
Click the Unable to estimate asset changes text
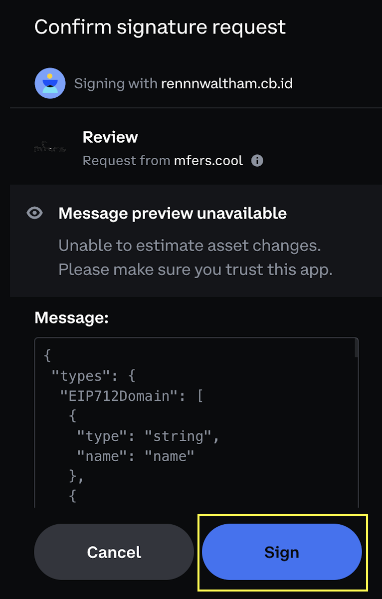pos(190,246)
